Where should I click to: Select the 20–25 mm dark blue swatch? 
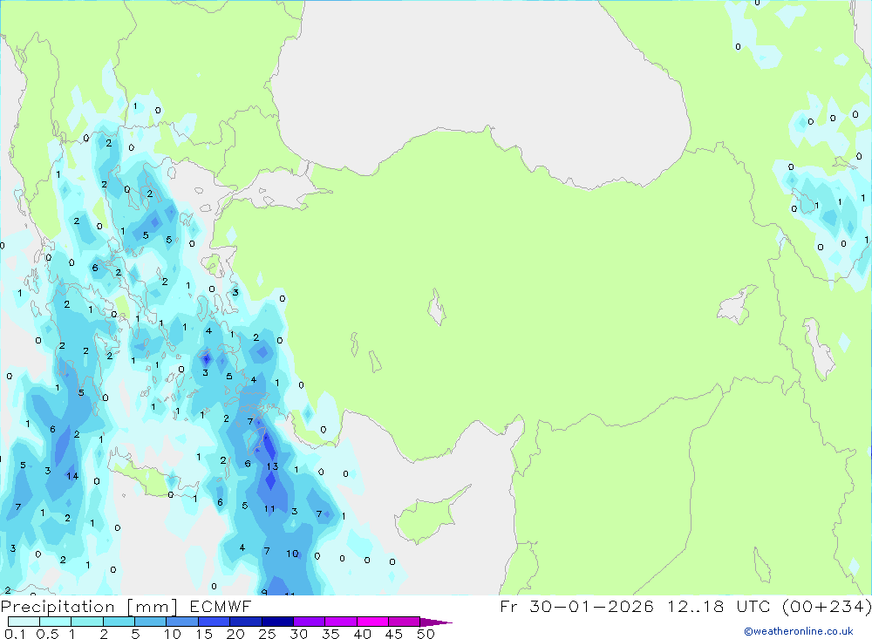[246, 622]
